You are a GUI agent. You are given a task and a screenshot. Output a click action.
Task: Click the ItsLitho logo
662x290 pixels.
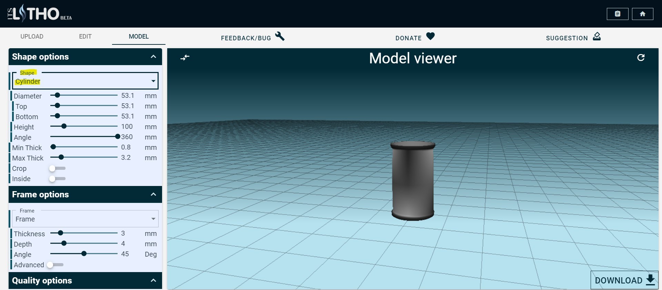coord(40,13)
